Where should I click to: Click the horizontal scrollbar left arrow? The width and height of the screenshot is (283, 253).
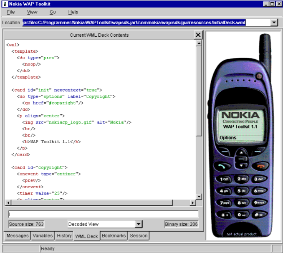(8, 202)
